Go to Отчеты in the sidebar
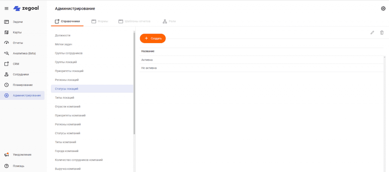Viewport: 389px width, 172px height. tap(18, 43)
